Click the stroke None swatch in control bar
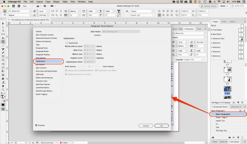The height and width of the screenshot is (144, 247). tap(119, 15)
